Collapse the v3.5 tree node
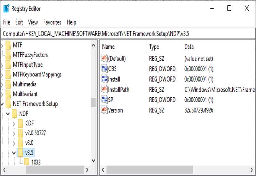Image resolution: width=256 pixels, height=176 pixels. click(14, 153)
